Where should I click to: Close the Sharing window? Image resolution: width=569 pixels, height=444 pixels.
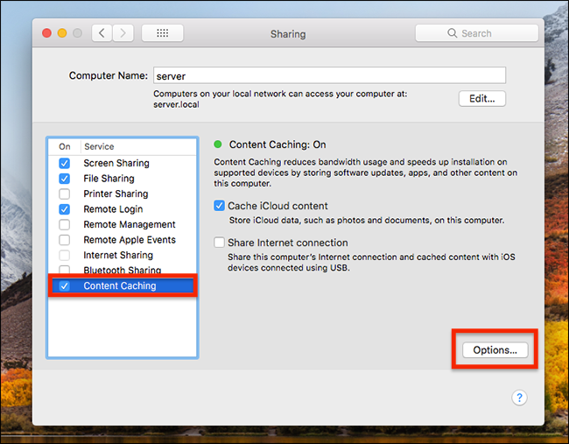(x=46, y=33)
